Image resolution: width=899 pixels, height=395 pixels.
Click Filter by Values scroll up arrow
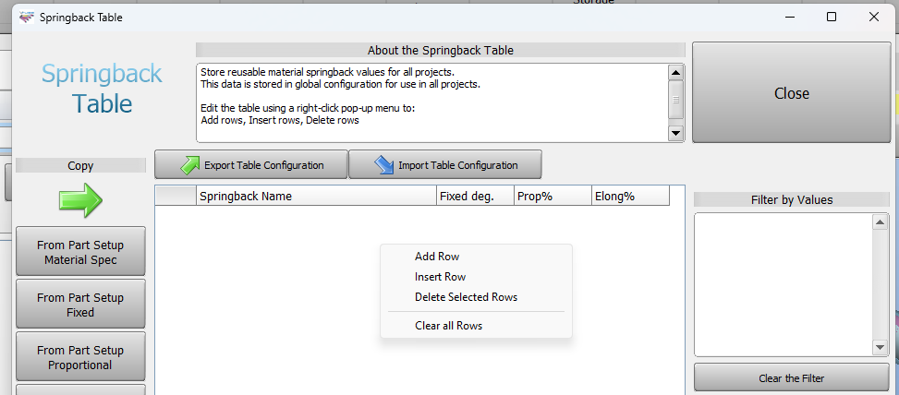coord(880,222)
